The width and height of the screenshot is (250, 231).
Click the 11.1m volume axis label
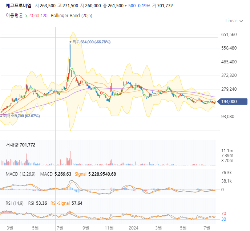(227, 151)
